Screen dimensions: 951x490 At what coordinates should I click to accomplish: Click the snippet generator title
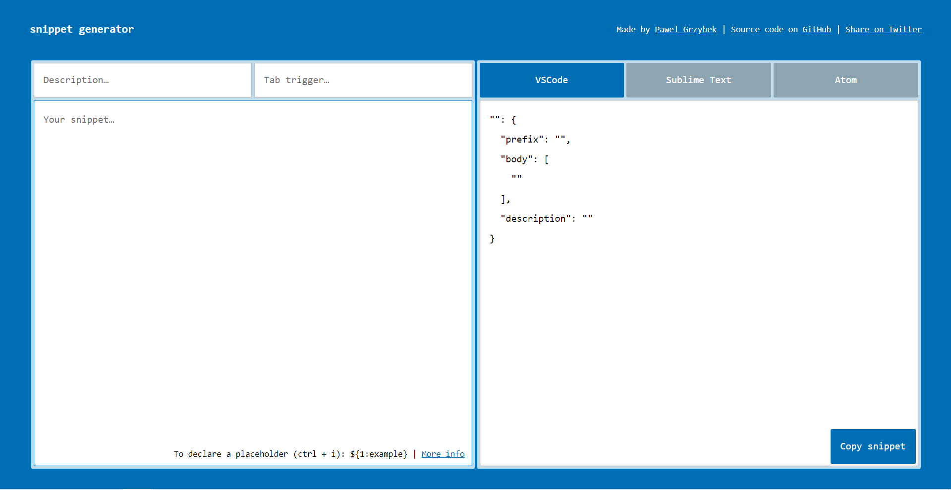(x=82, y=29)
